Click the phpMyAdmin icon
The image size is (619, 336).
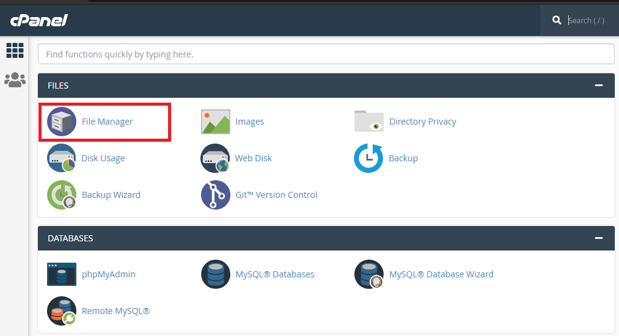[62, 274]
